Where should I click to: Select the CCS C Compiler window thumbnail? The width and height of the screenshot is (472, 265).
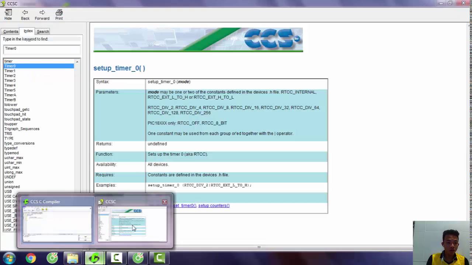pyautogui.click(x=57, y=220)
